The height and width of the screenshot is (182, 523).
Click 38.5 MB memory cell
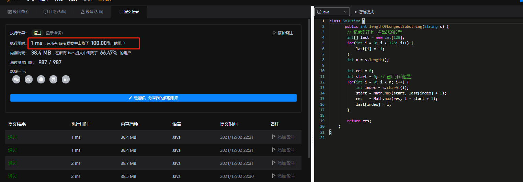(128, 176)
